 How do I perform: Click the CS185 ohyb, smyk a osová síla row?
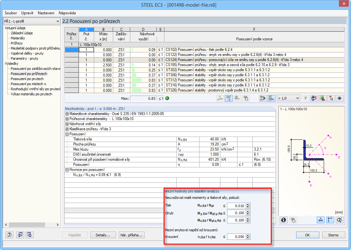(205, 65)
